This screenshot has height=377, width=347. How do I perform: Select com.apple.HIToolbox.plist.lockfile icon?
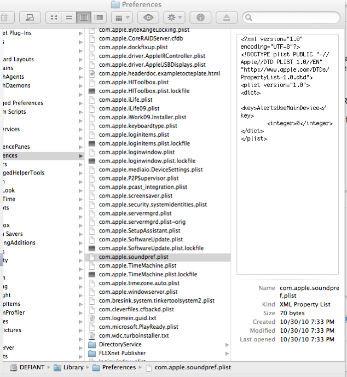click(92, 91)
